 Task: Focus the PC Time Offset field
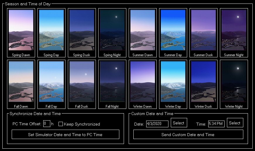coord(47,124)
